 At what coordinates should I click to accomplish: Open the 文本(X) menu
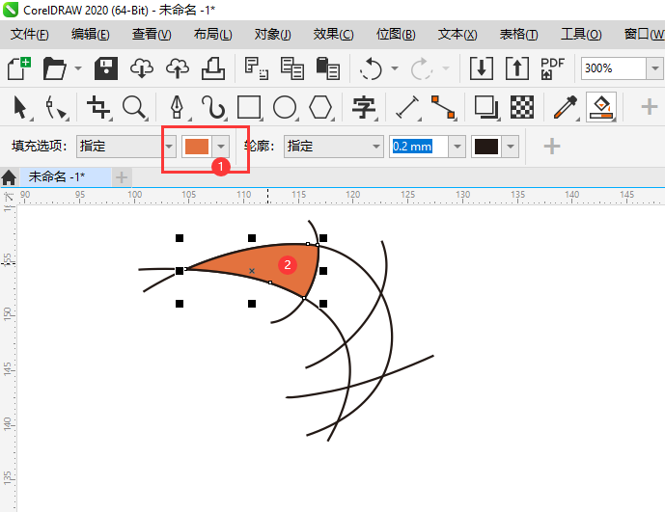coord(457,34)
